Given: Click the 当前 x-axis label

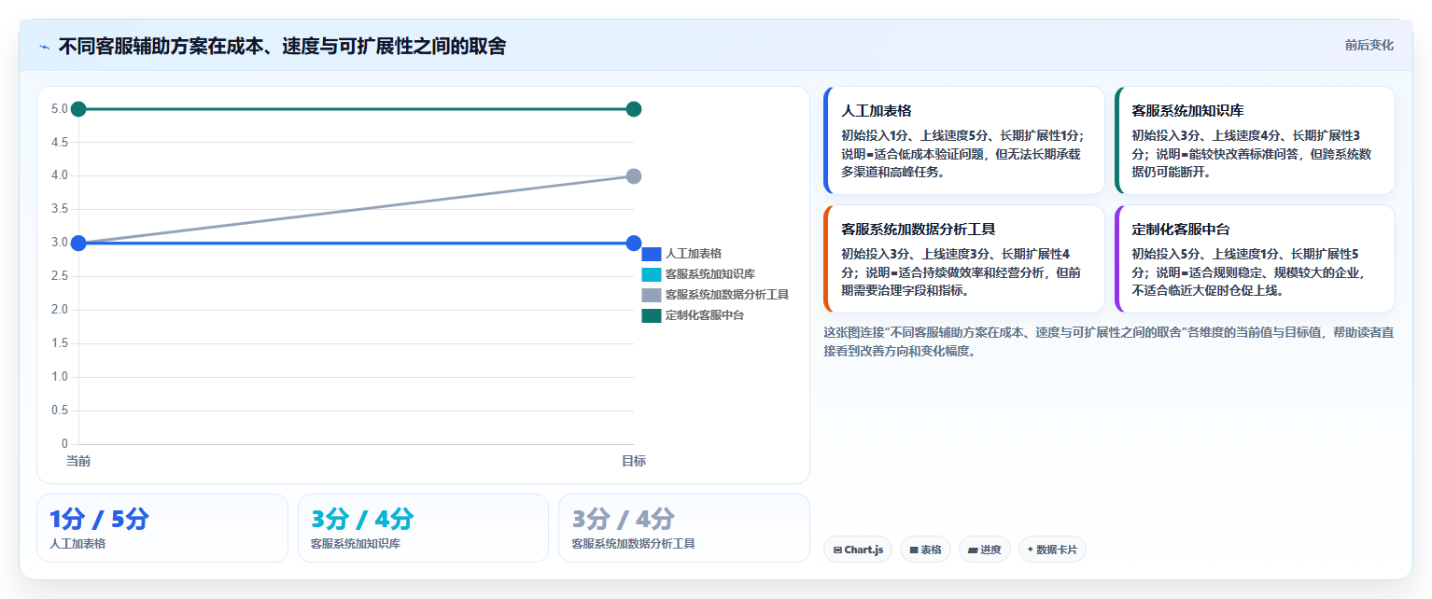Looking at the screenshot, I should point(78,461).
